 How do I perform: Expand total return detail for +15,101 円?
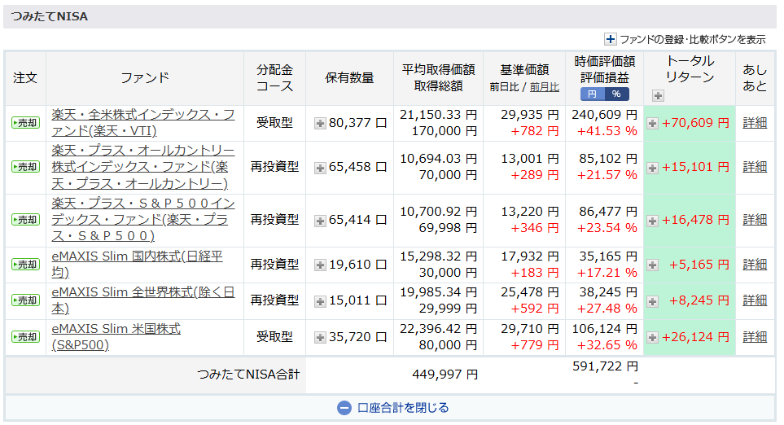click(x=652, y=168)
